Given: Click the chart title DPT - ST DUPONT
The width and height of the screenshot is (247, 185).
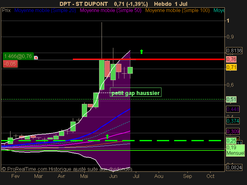Looking at the screenshot, I should tap(84, 4).
